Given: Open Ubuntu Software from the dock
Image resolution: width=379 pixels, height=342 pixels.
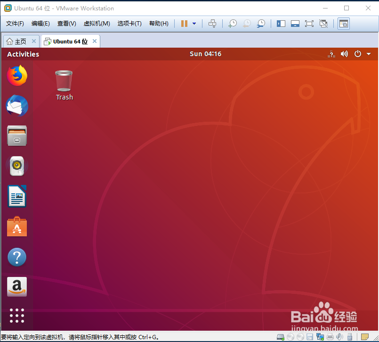Looking at the screenshot, I should (17, 226).
